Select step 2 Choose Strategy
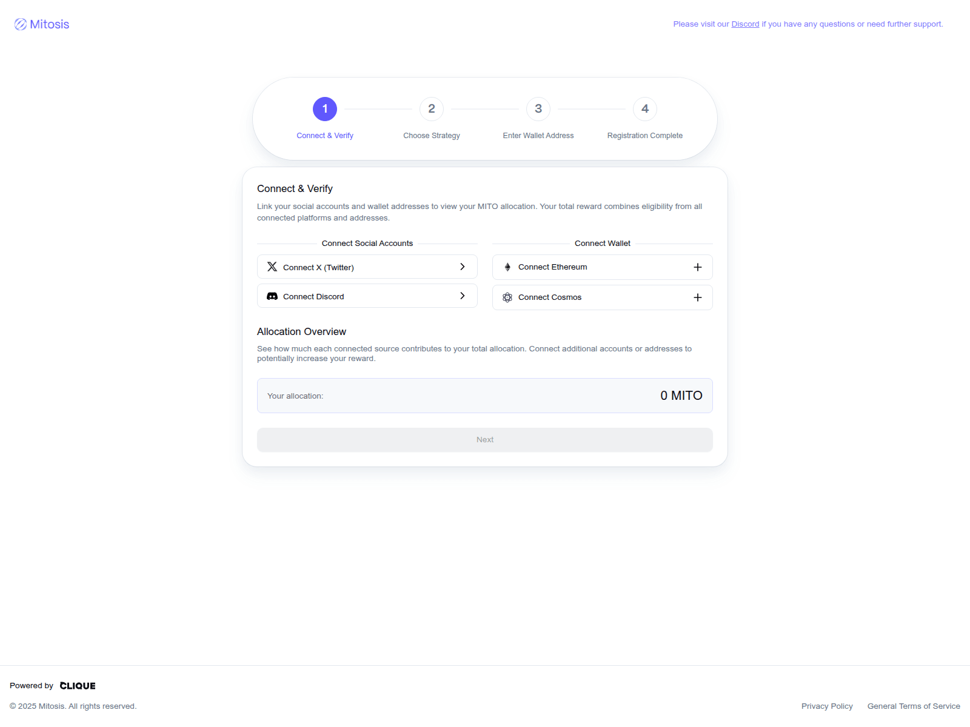Screen dimensions: 970x727 point(431,109)
